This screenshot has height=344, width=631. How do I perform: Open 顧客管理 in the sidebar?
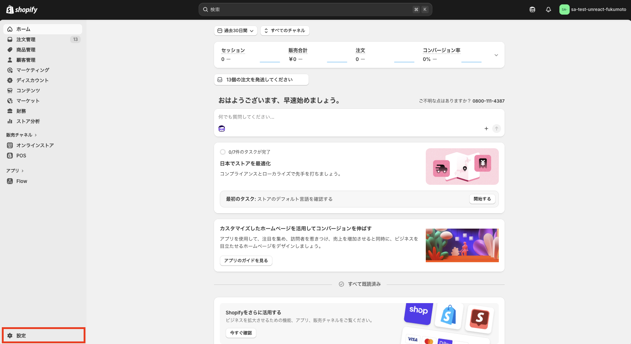tap(43, 60)
